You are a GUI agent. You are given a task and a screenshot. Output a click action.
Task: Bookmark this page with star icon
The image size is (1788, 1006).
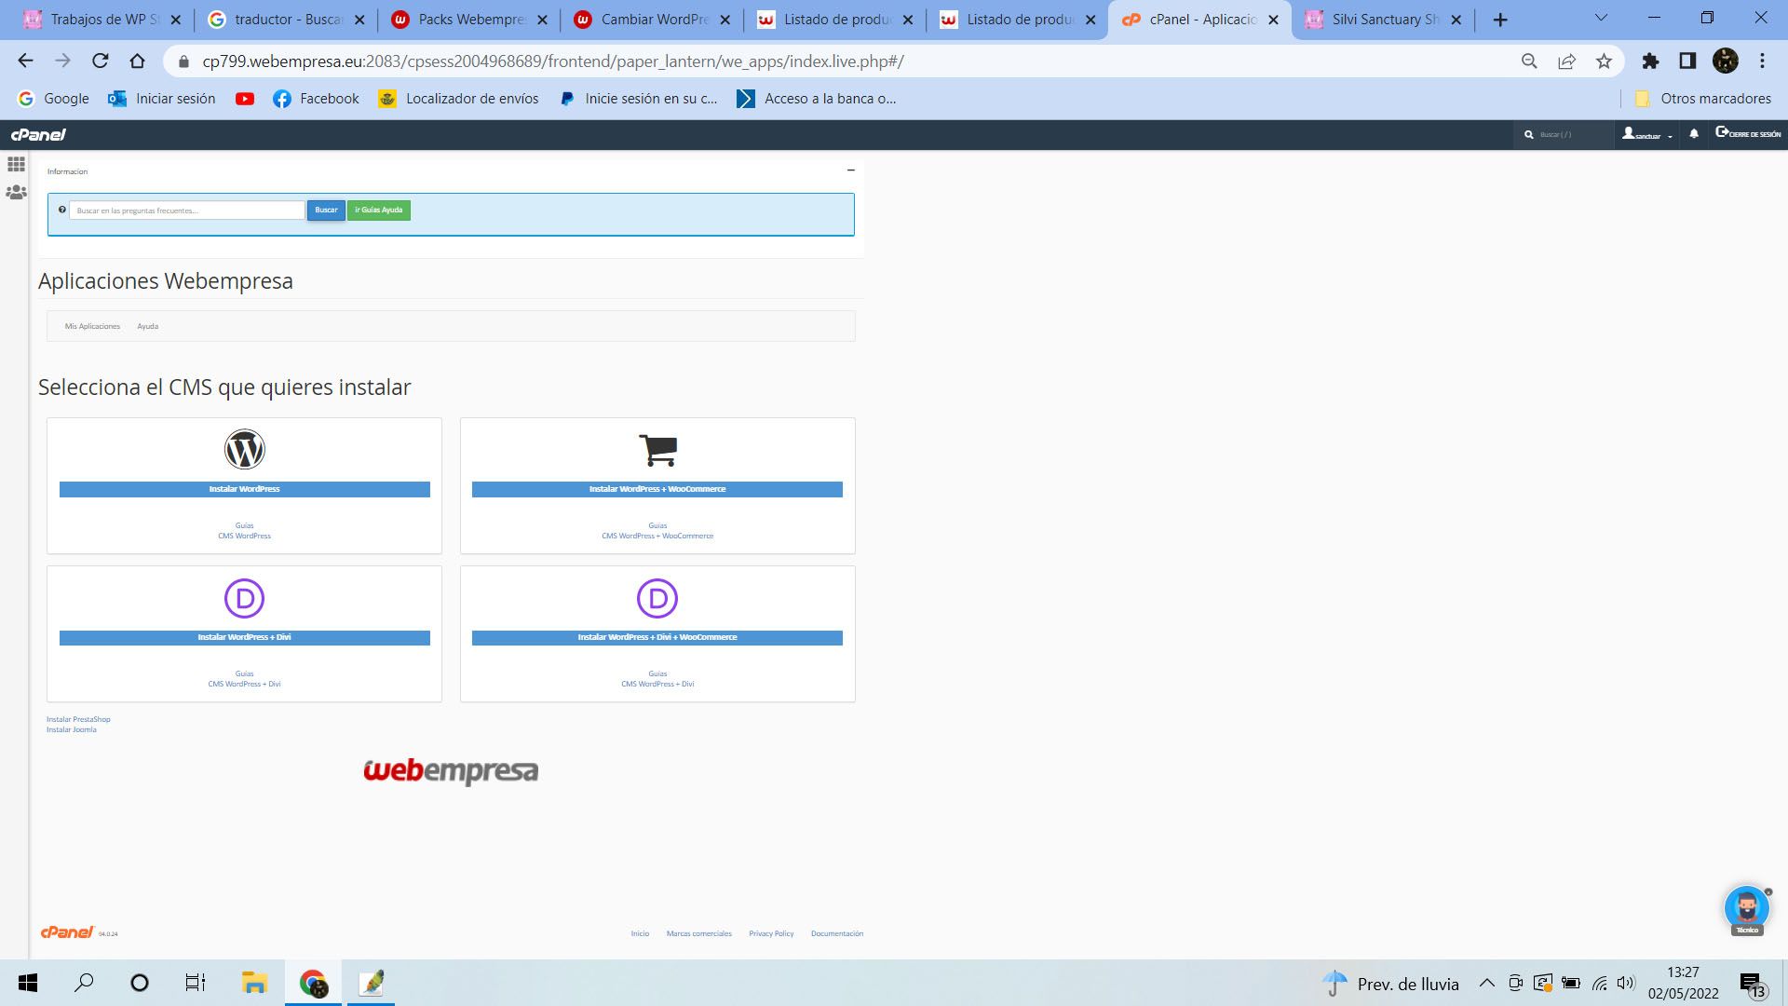pyautogui.click(x=1604, y=61)
